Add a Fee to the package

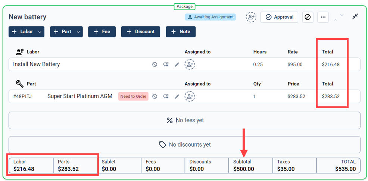[x=102, y=32]
